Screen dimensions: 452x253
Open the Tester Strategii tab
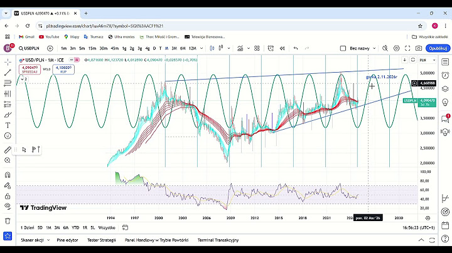tap(102, 240)
